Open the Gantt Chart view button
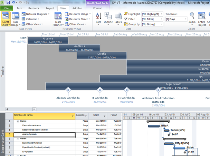This screenshot has height=156, width=210. [6, 19]
